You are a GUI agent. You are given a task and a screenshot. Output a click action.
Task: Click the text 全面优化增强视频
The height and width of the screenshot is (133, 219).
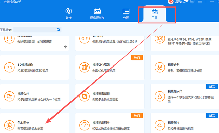tap(104, 70)
